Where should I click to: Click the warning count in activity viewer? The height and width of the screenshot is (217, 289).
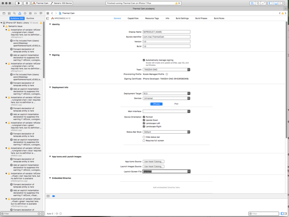[178, 3]
